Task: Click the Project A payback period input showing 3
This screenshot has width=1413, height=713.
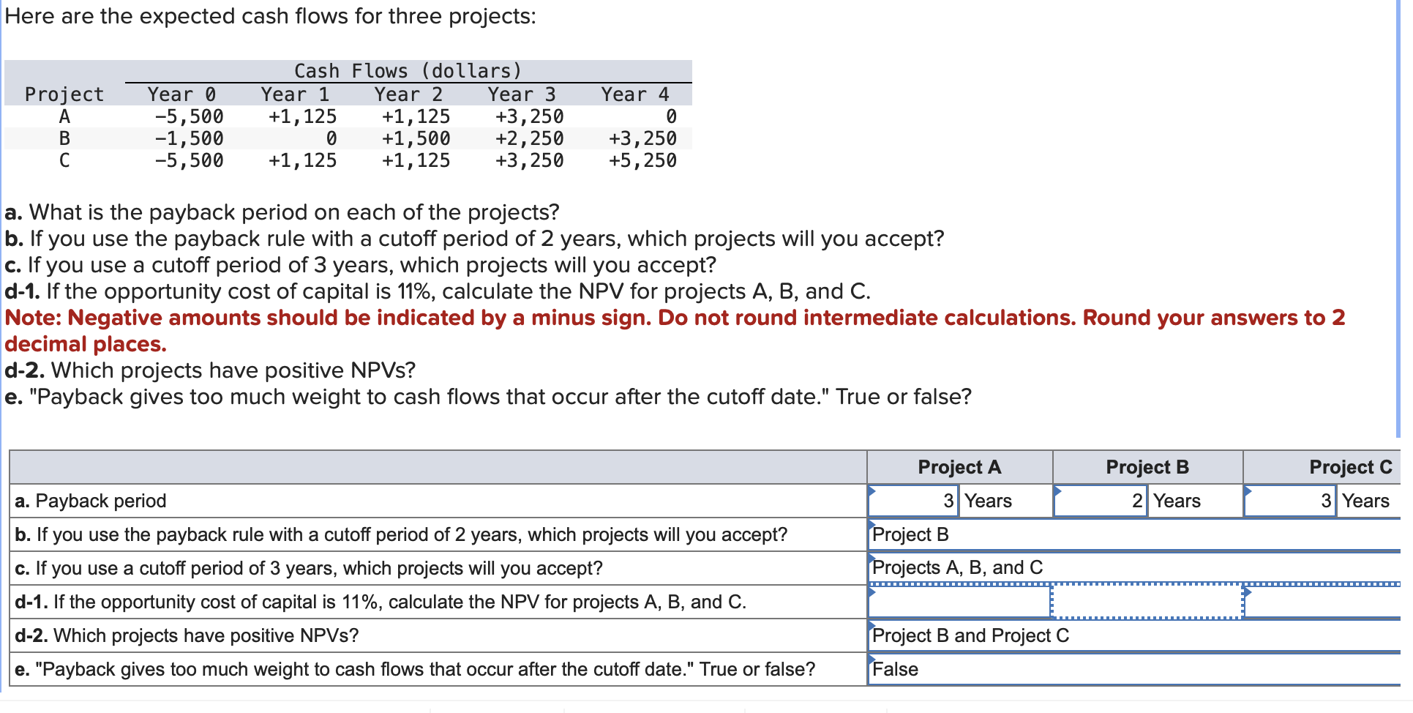Action: coord(915,501)
